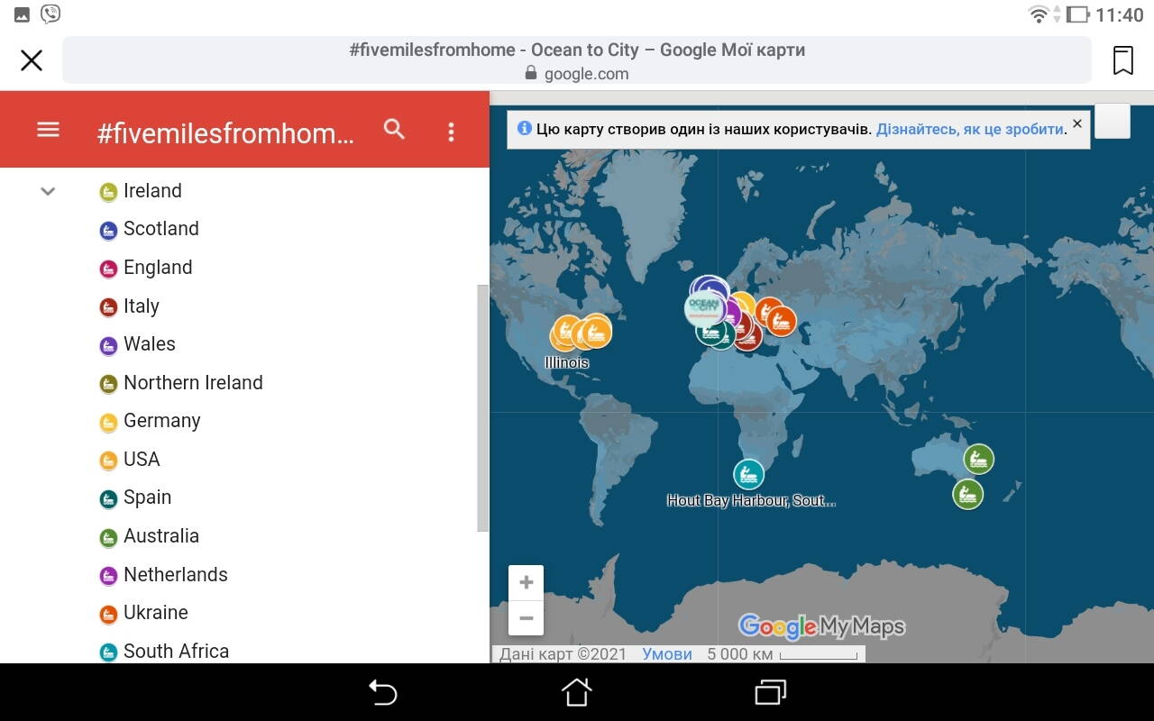Tap the bookmark icon in browser bar

pos(1122,60)
